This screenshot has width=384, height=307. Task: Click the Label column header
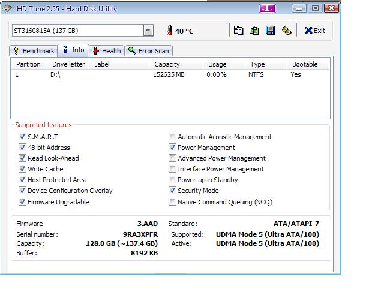click(x=119, y=64)
